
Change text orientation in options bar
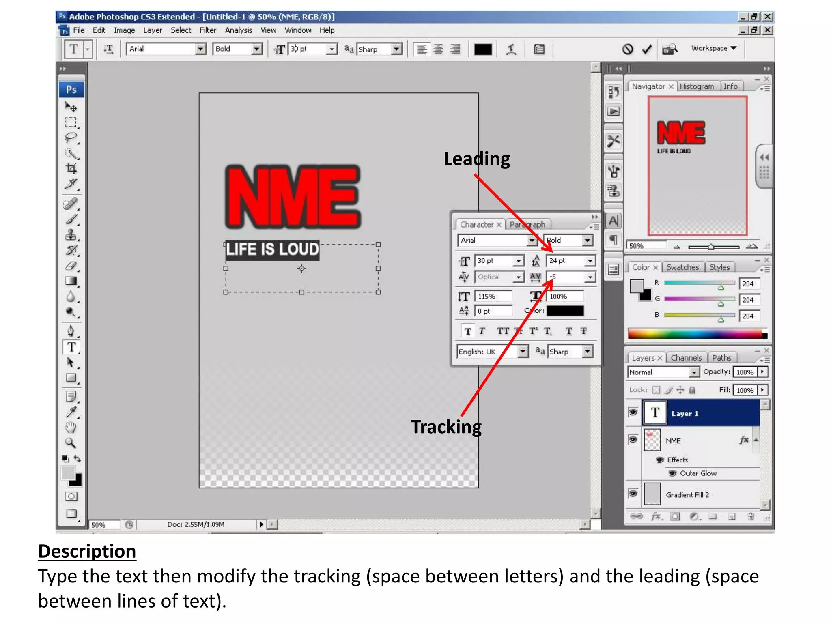[x=108, y=49]
